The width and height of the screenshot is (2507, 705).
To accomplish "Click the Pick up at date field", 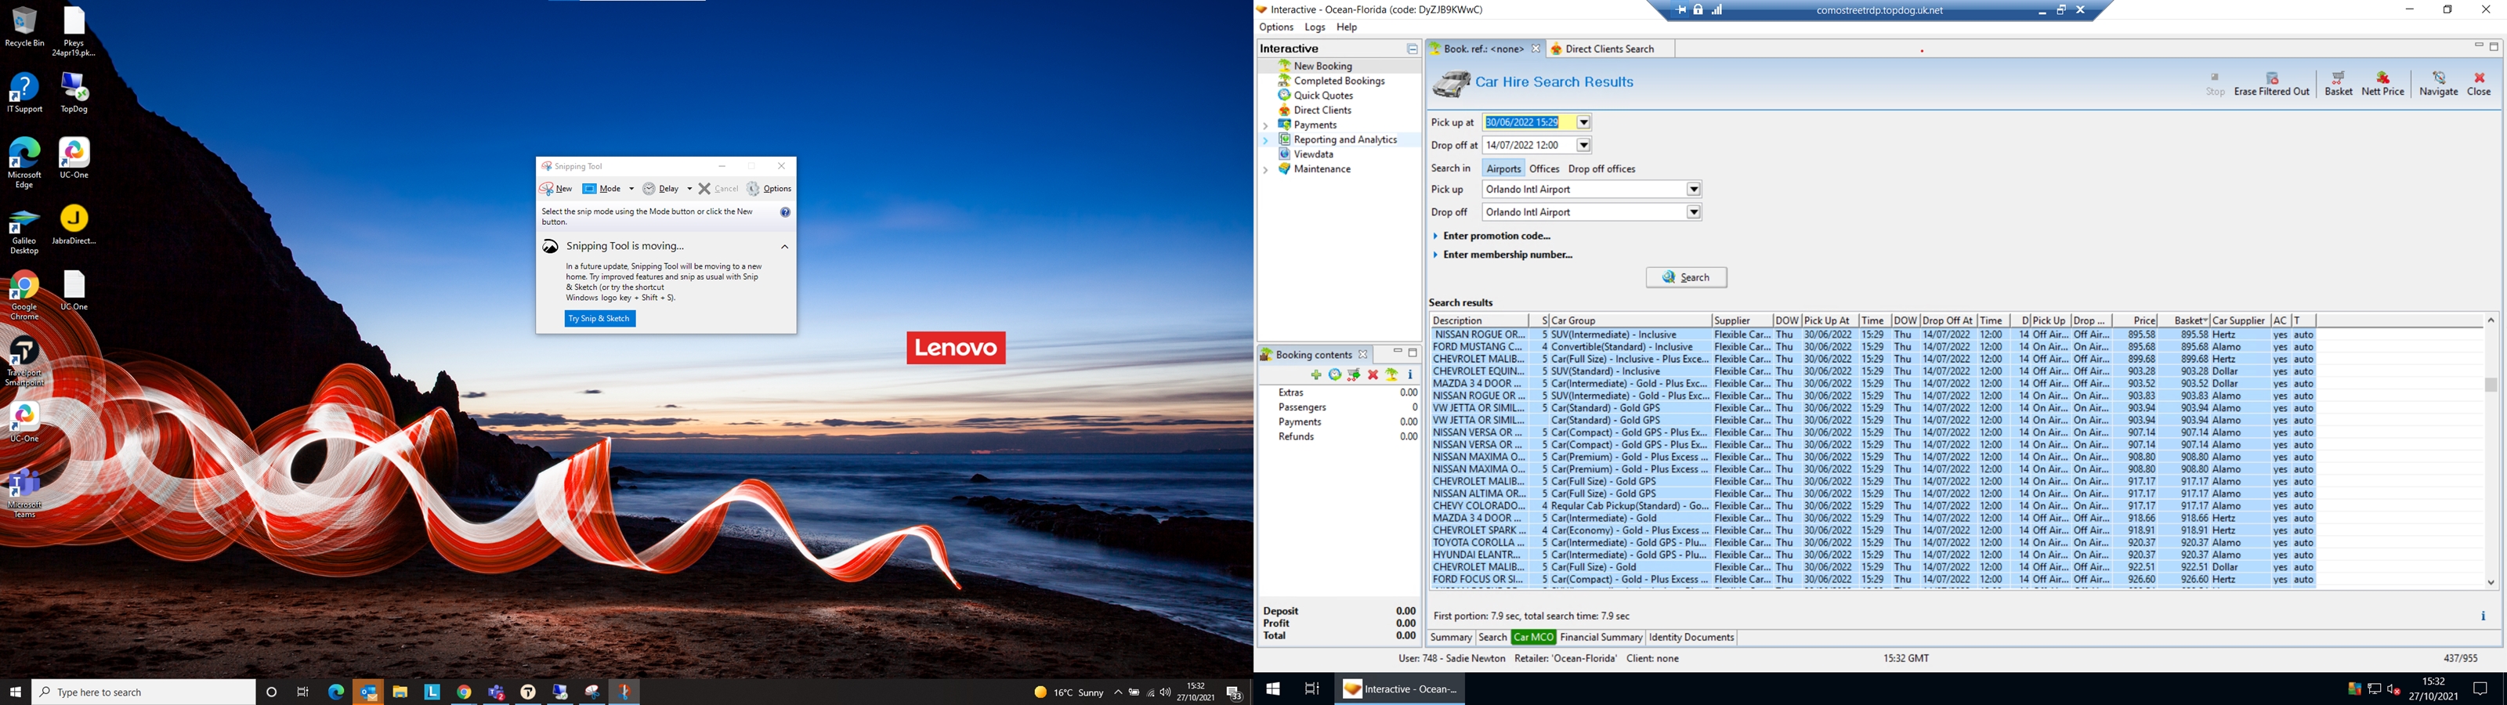I will tap(1529, 123).
